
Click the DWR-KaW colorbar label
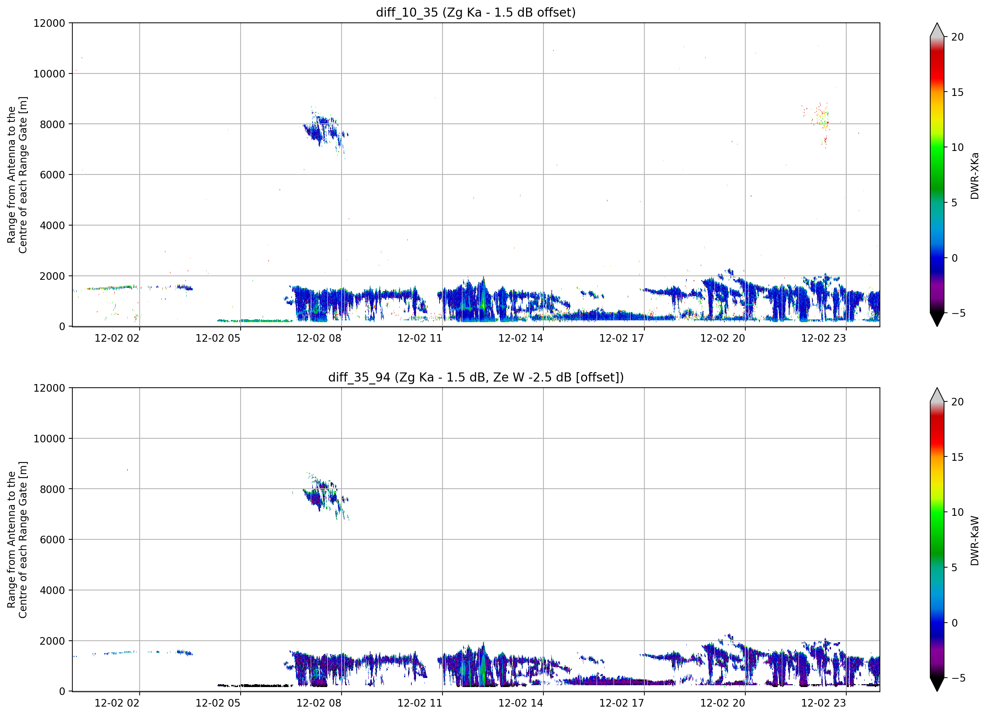point(974,540)
